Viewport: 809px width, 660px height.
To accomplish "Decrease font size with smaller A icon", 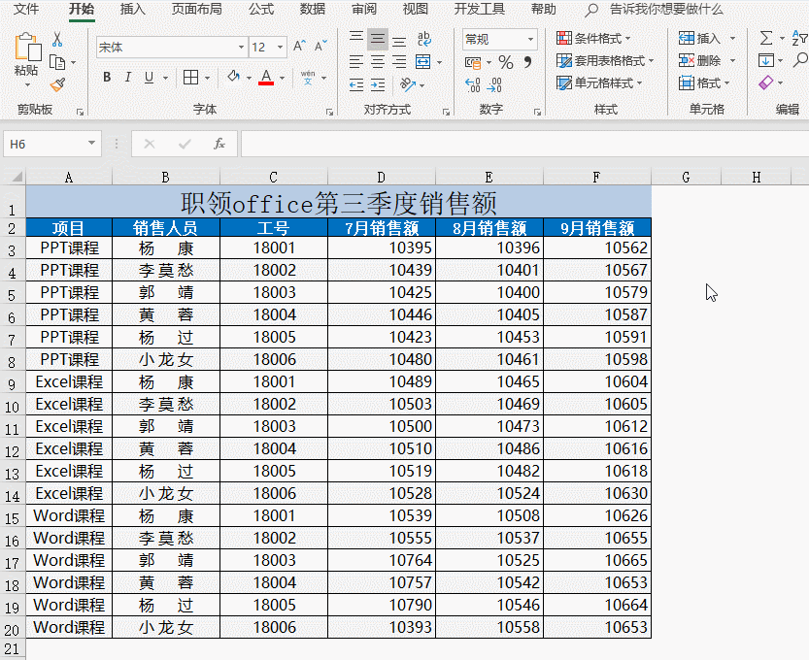I will point(320,47).
